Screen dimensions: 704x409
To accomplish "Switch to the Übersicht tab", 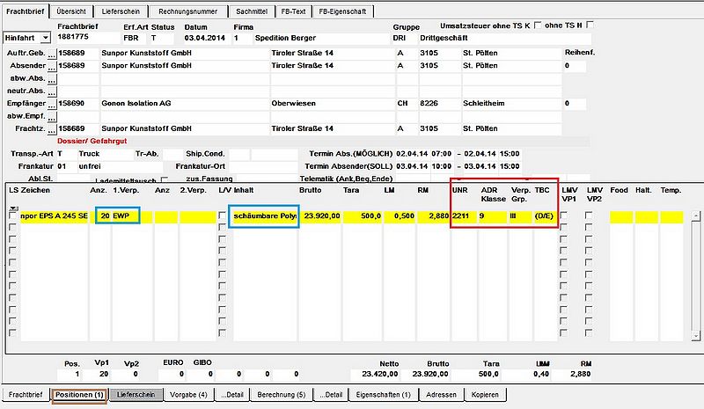I will pyautogui.click(x=71, y=11).
